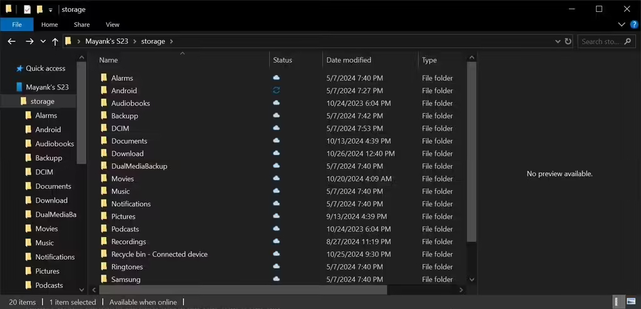Click the Download folder icon in file list
Screen dimensions: 641x309
click(104, 153)
